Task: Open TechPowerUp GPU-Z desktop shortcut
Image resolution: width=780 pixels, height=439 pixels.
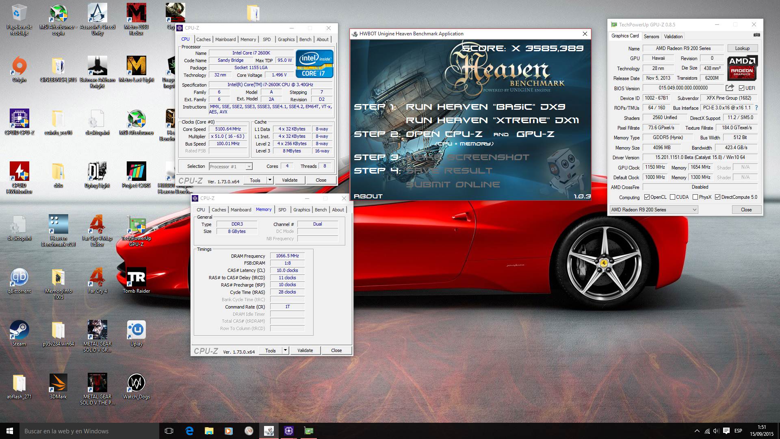Action: click(136, 230)
